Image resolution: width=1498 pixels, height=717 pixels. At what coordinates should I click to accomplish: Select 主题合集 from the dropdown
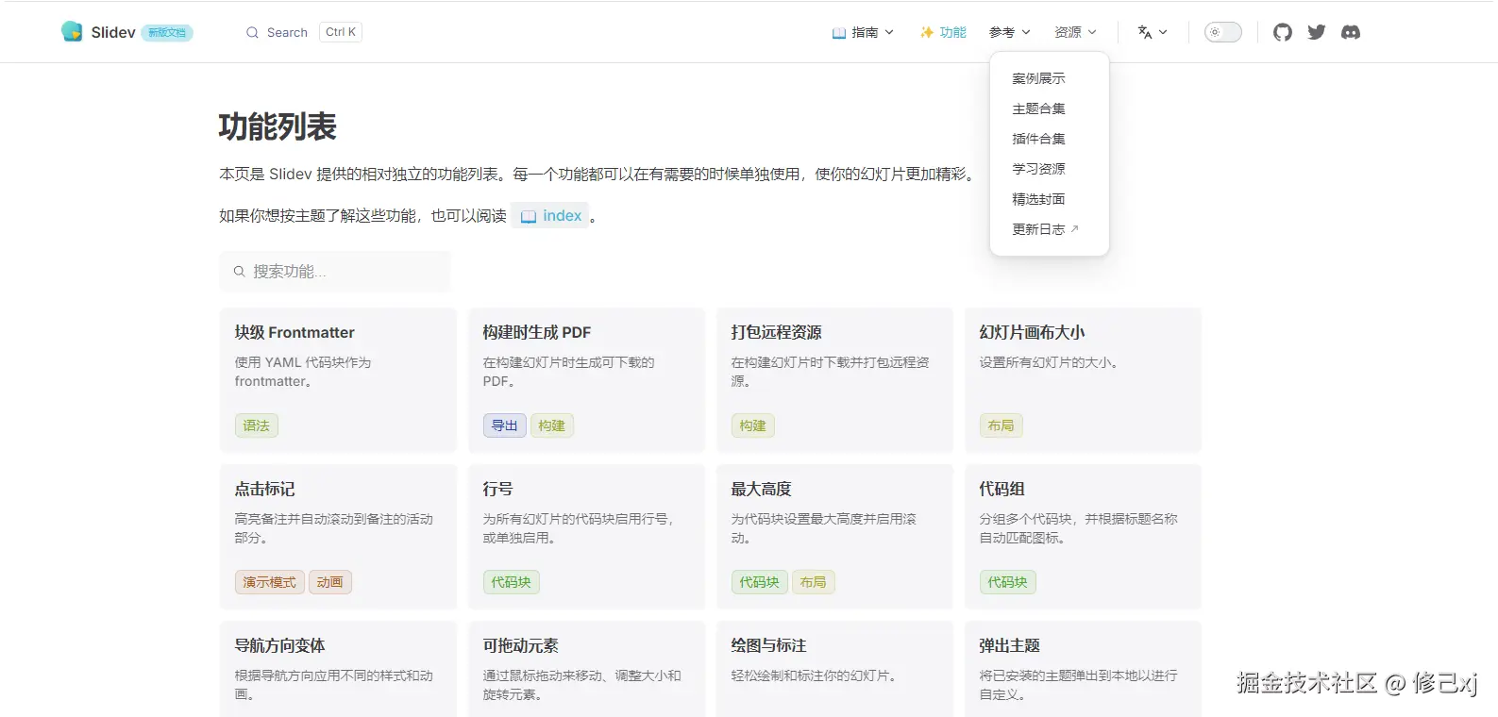point(1038,108)
